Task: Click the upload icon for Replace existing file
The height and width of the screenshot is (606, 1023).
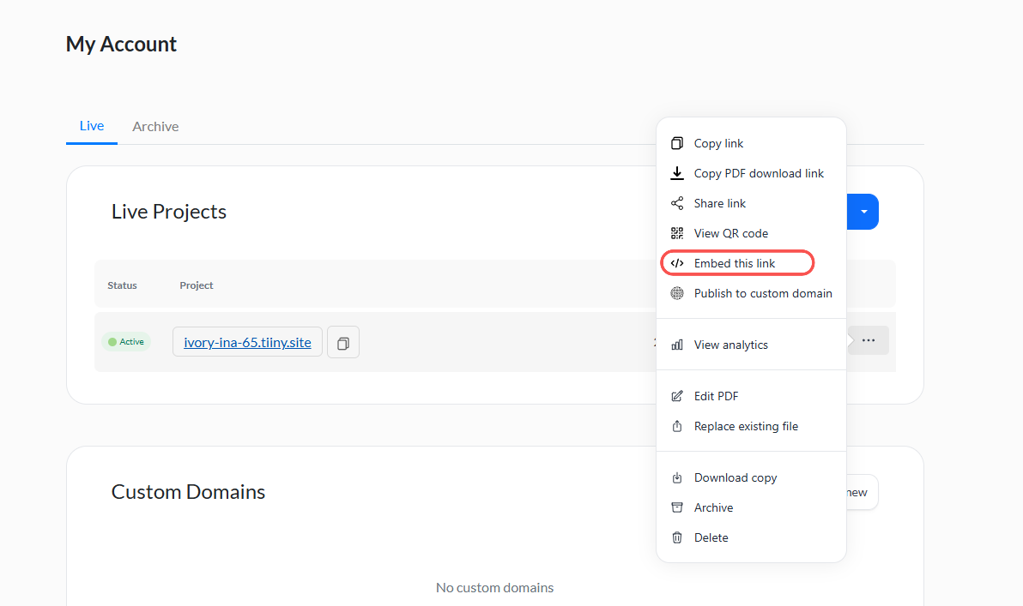Action: pyautogui.click(x=676, y=426)
